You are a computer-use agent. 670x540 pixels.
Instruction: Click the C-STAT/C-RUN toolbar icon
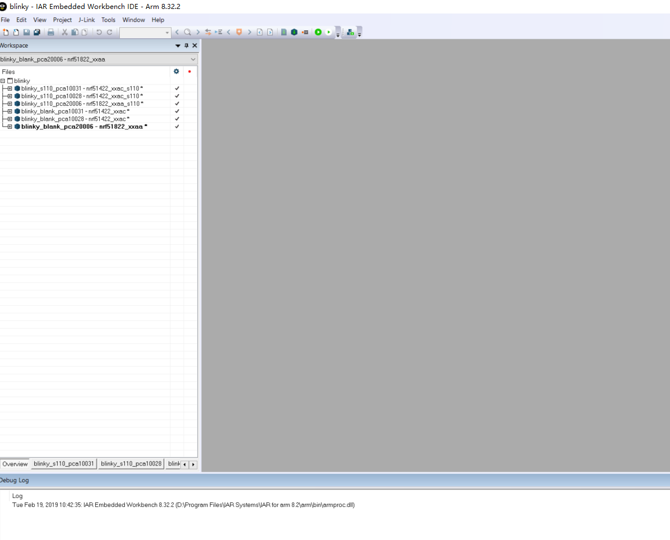tap(350, 32)
